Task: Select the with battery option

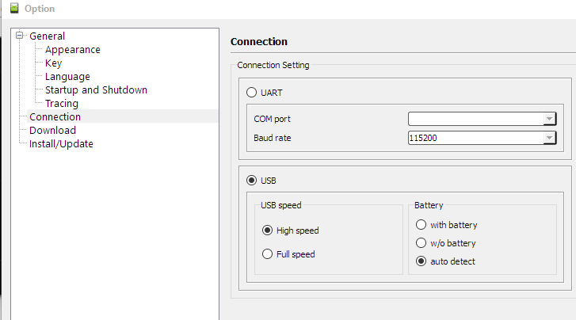Action: [421, 225]
